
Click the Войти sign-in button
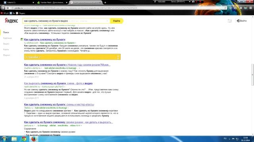tap(242, 21)
